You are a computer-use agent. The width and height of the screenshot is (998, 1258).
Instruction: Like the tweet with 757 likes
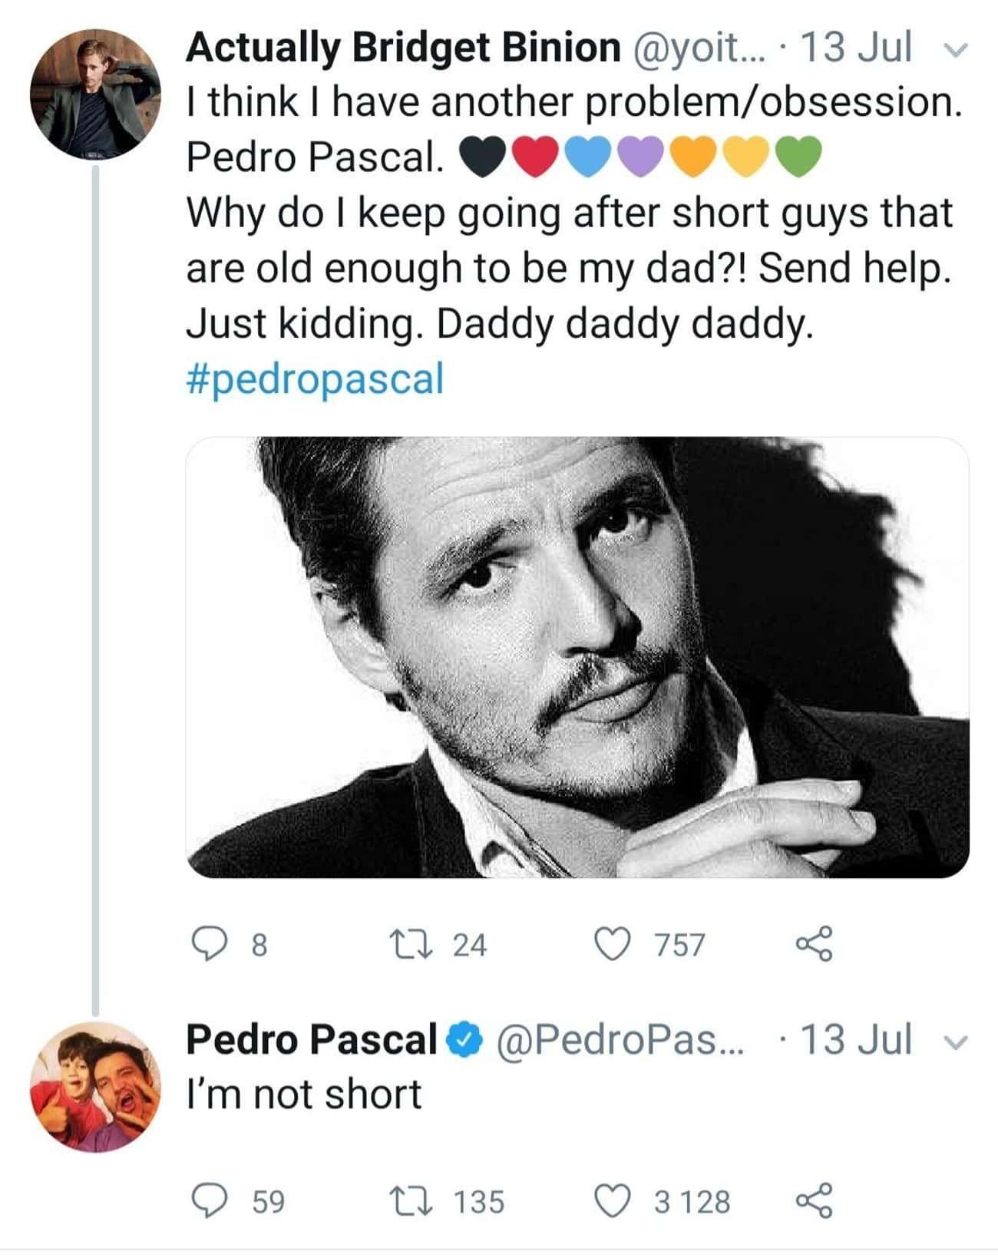click(612, 945)
